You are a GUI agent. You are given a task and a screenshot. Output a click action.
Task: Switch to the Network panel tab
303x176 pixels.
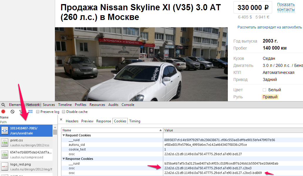(33, 105)
